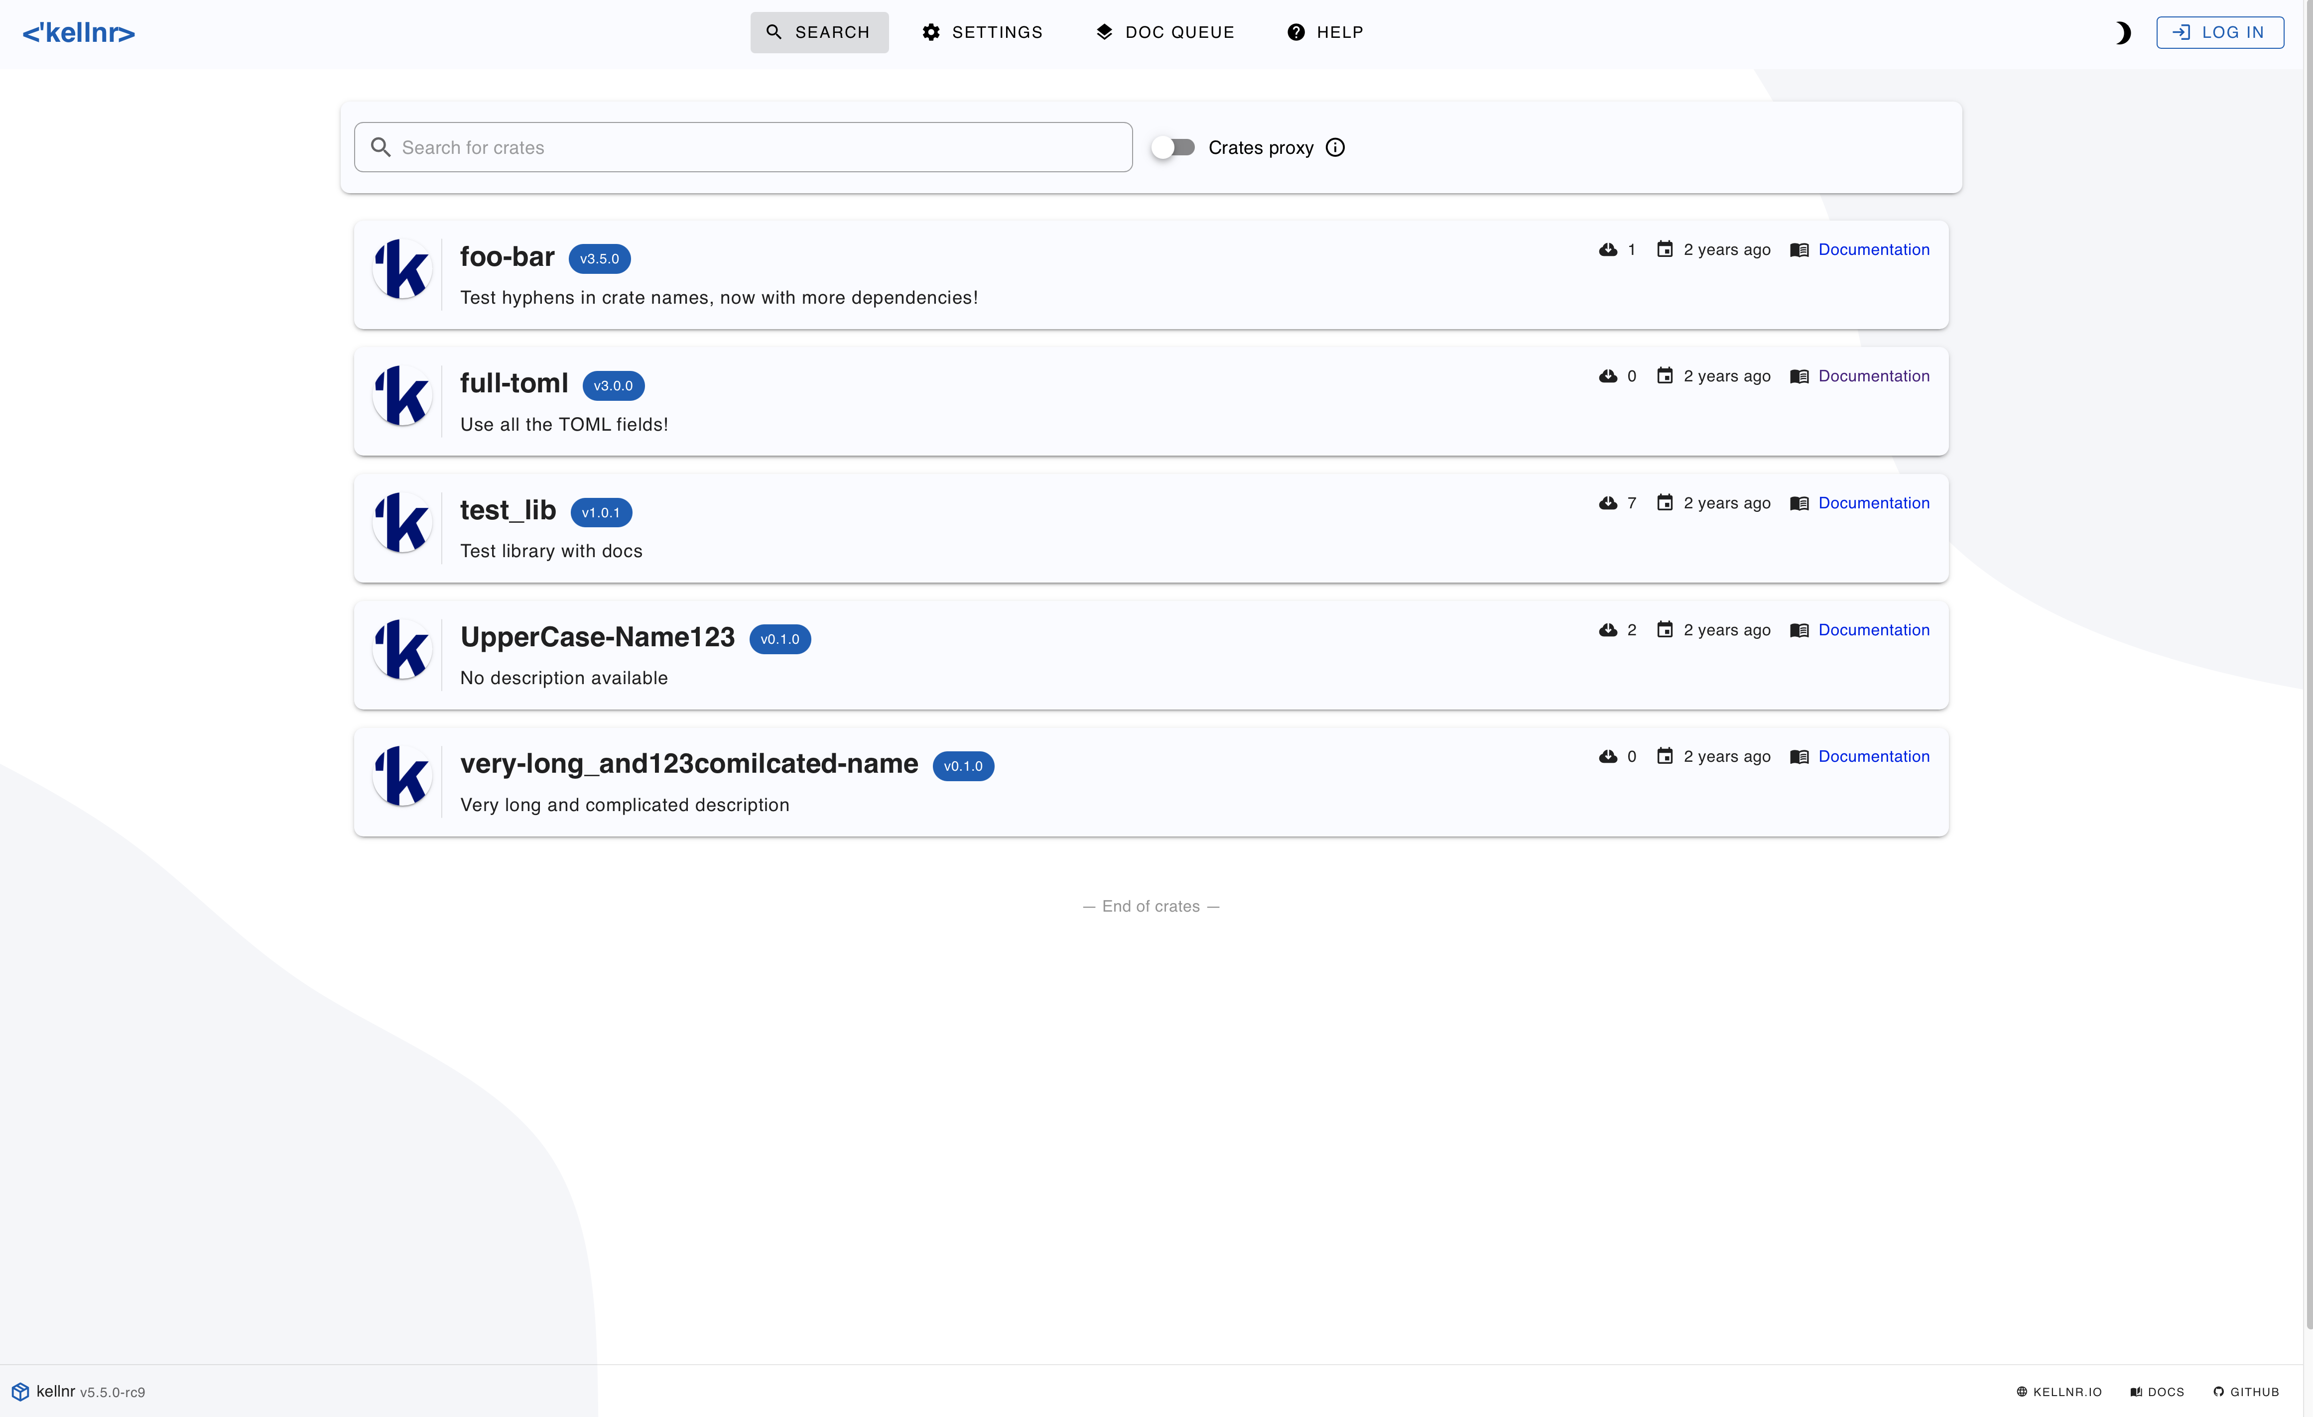The image size is (2313, 1417).
Task: Click the kellnr logo in header
Action: tap(79, 33)
